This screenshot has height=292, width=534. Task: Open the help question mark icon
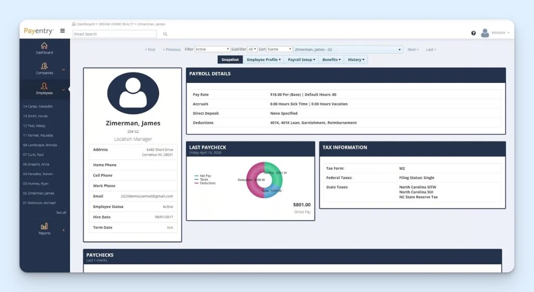pyautogui.click(x=474, y=33)
